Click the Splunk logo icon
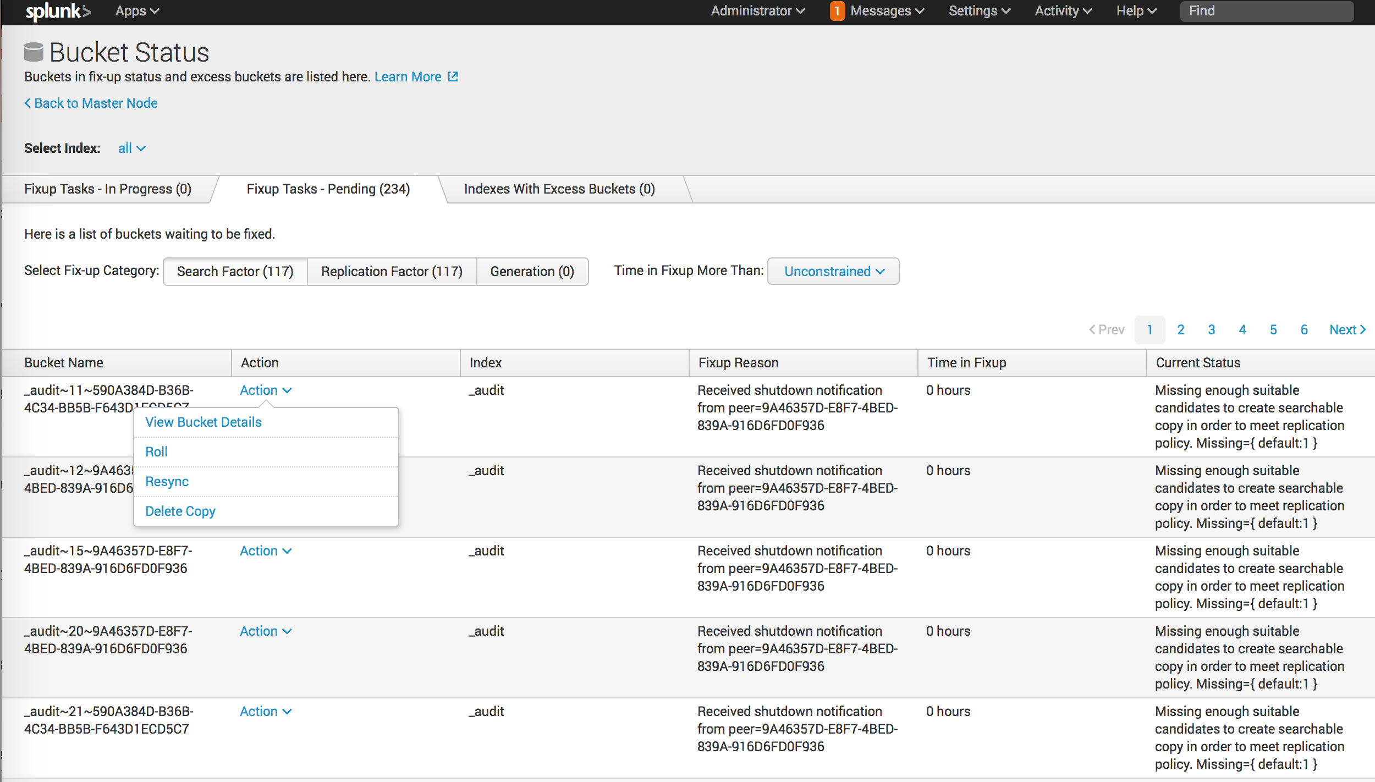The image size is (1375, 782). click(58, 11)
